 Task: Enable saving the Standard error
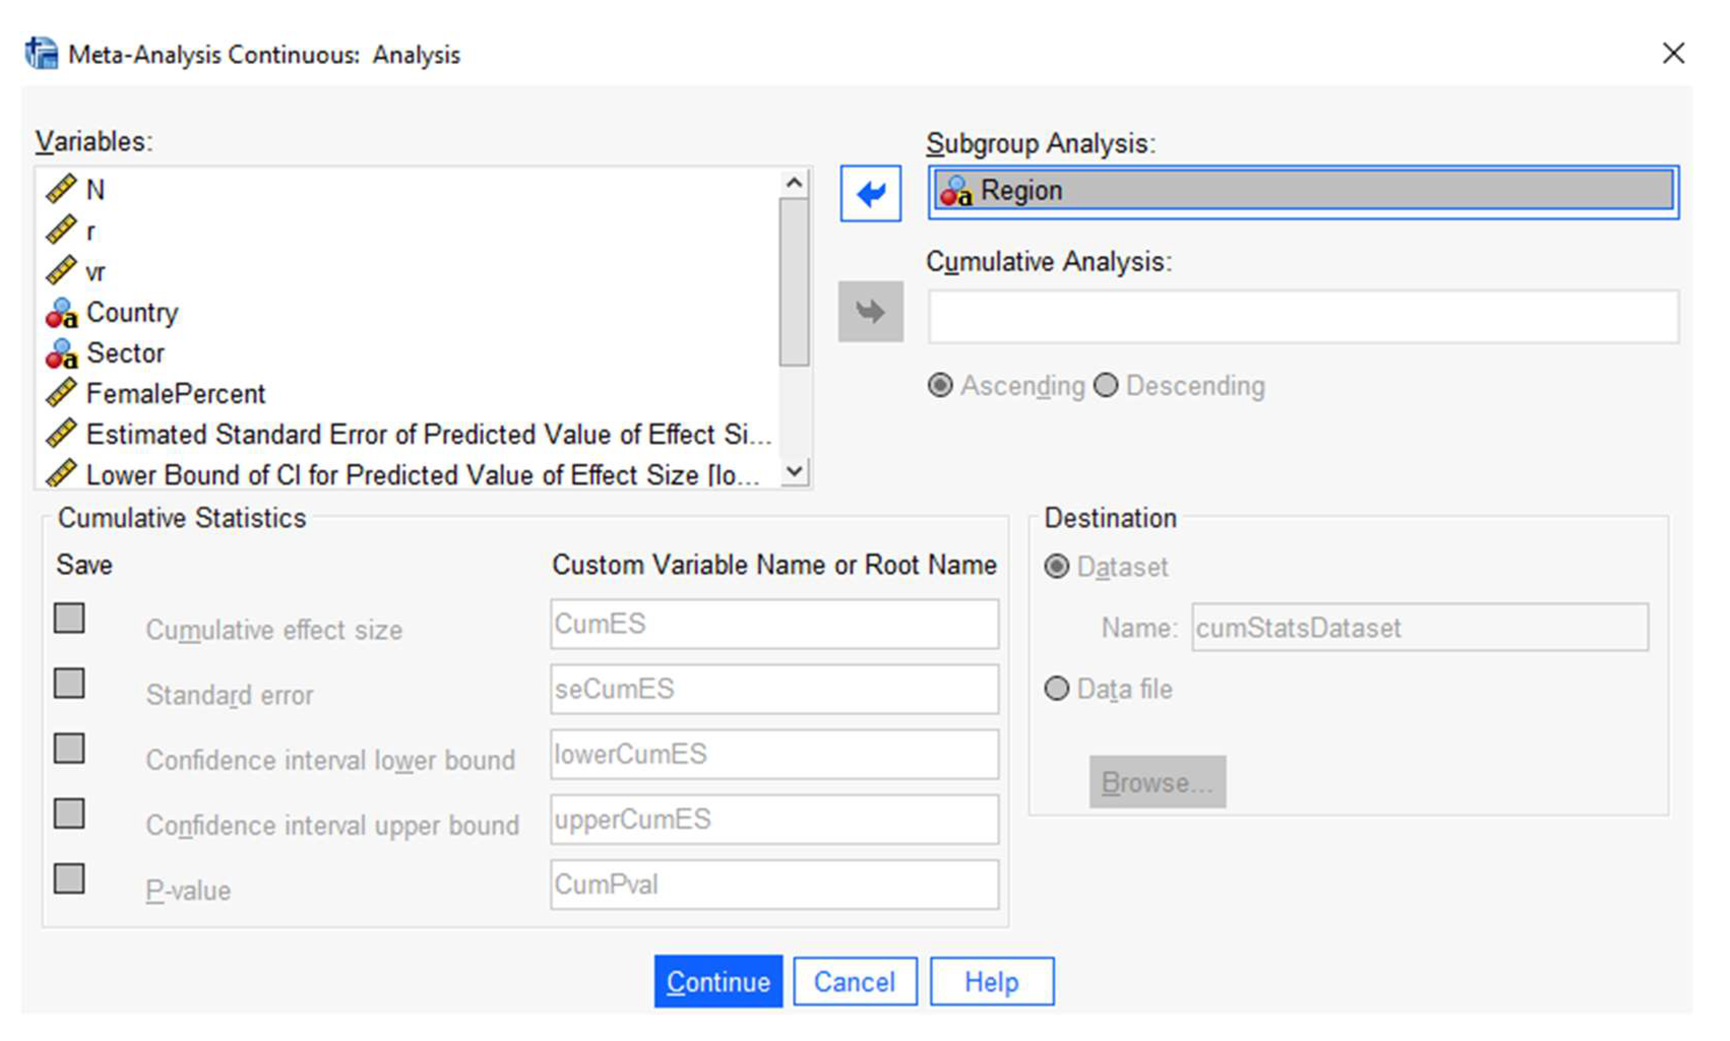[x=70, y=683]
